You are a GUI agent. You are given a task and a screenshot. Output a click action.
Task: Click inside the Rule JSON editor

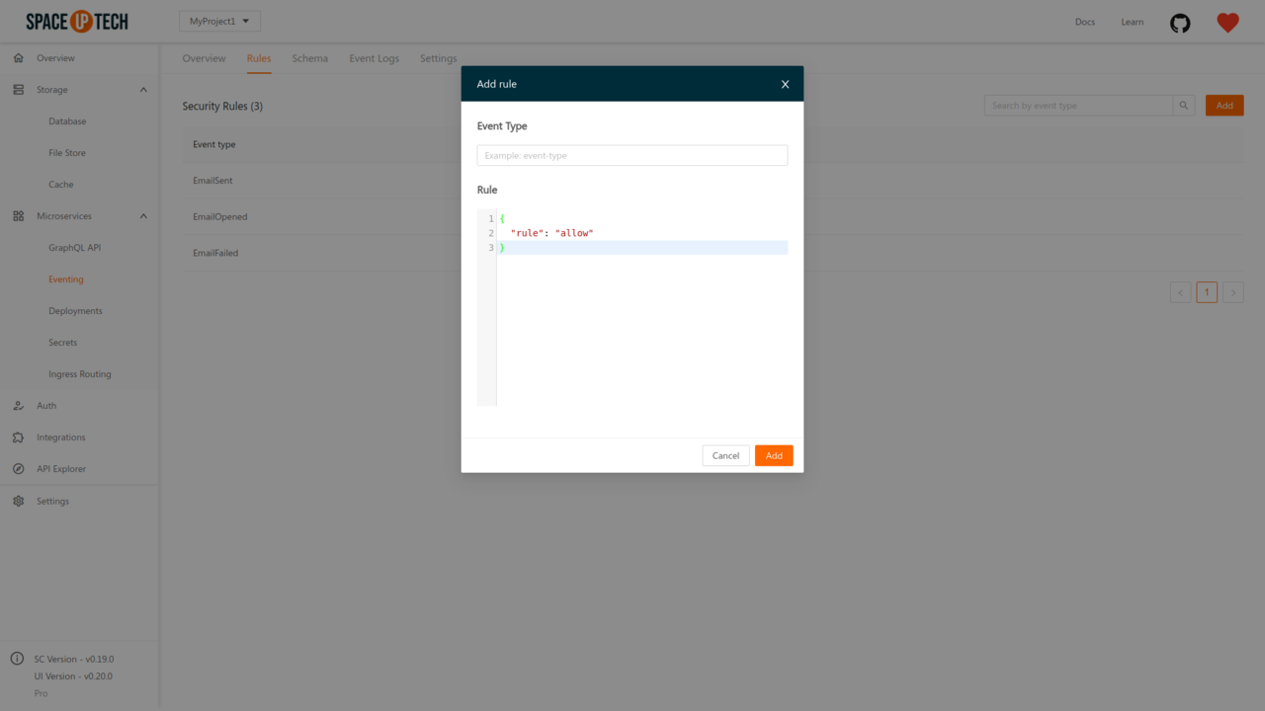[632, 307]
